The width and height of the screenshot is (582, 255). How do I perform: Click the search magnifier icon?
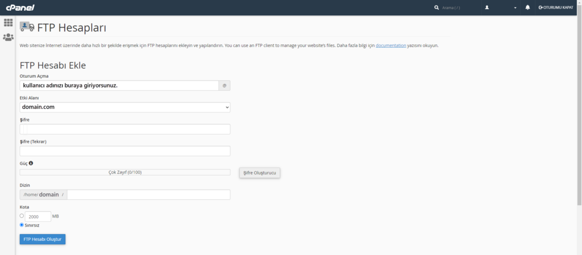436,7
